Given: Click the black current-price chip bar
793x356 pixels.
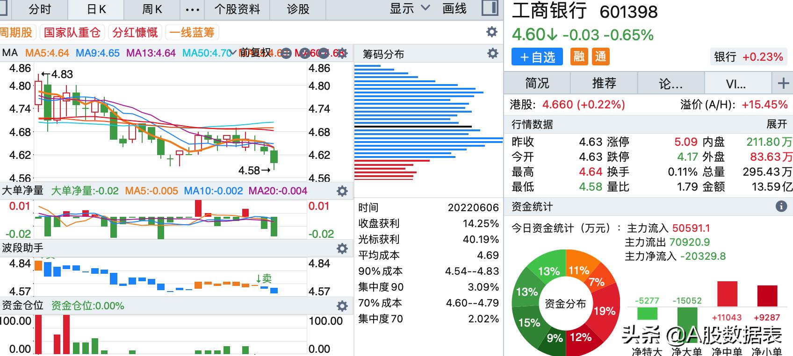Looking at the screenshot, I should tap(413, 127).
